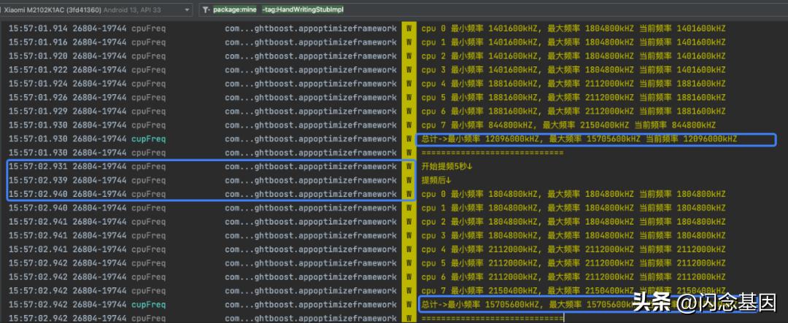Viewport: 788px width, 323px height.
Task: Select timestamp 15:57:01.929 log entry
Action: tap(38, 111)
